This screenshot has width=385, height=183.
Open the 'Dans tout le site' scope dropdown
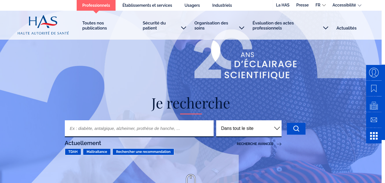pyautogui.click(x=249, y=128)
